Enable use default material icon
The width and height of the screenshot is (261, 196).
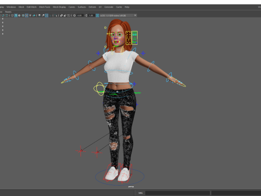click(x=20, y=15)
